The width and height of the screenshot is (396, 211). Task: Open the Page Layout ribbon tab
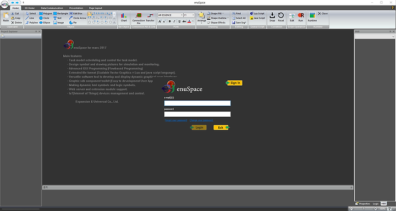96,8
